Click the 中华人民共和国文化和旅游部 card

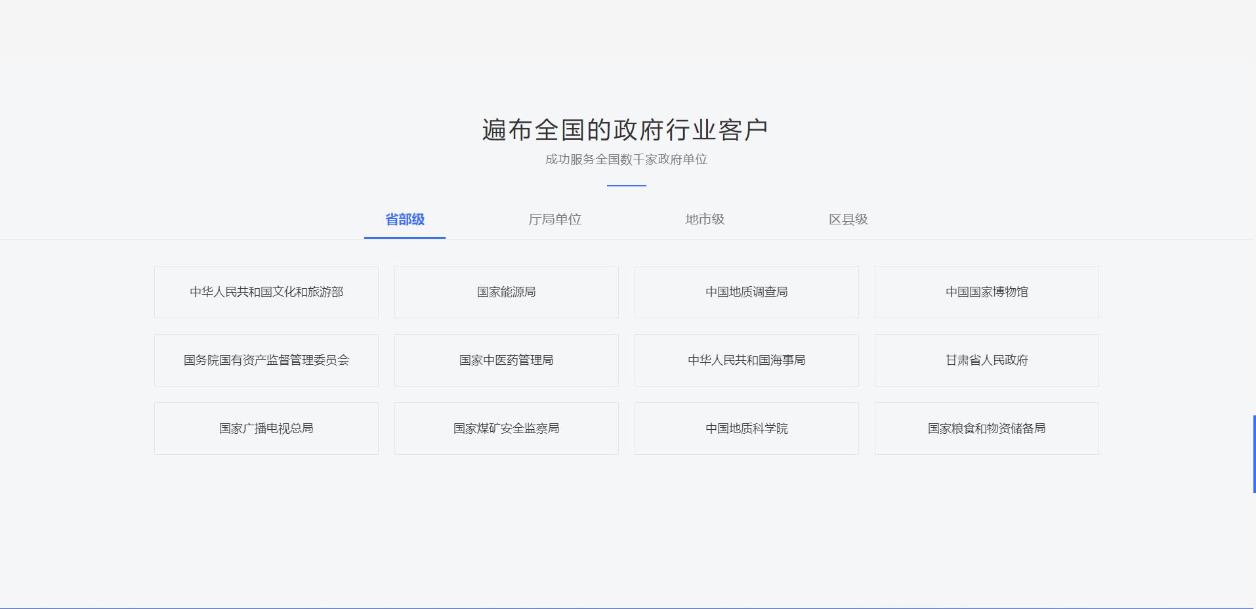[x=266, y=292]
